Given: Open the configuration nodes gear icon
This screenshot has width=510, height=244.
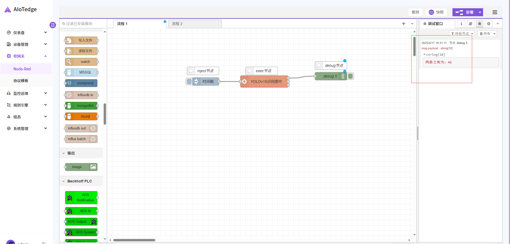Looking at the screenshot, I should point(488,24).
